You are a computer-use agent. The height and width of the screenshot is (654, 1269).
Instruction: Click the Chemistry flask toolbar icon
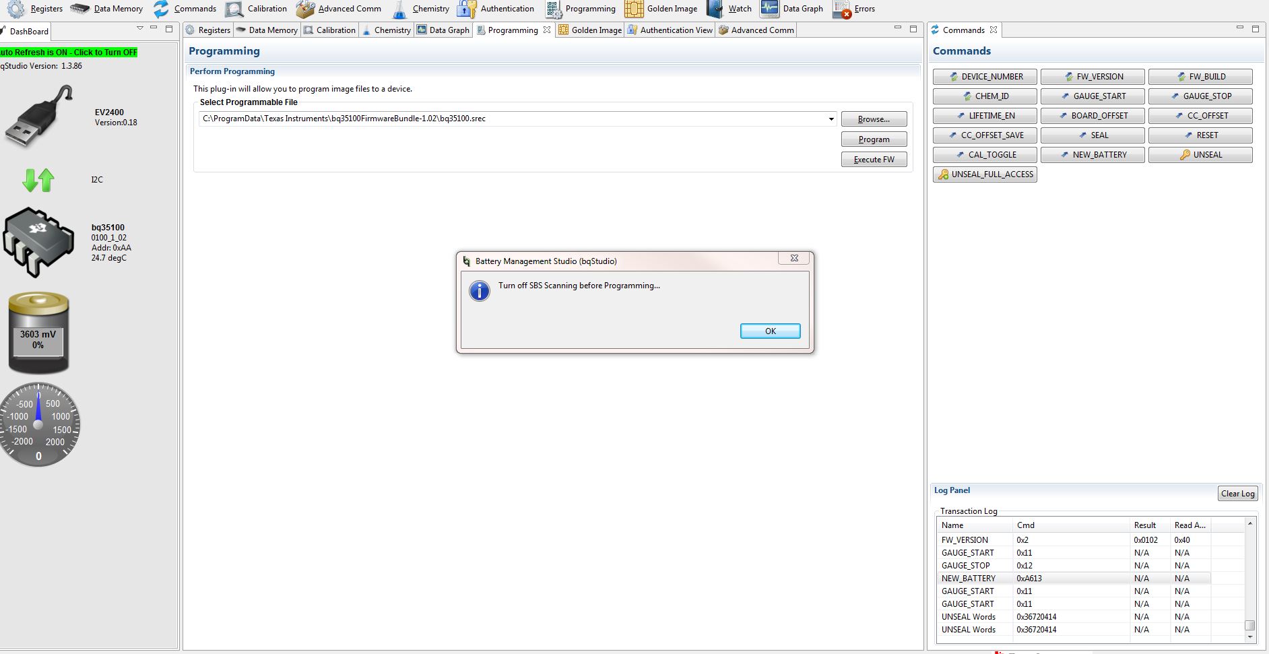399,9
